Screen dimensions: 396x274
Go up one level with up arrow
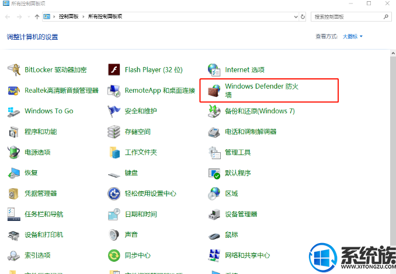(37, 17)
